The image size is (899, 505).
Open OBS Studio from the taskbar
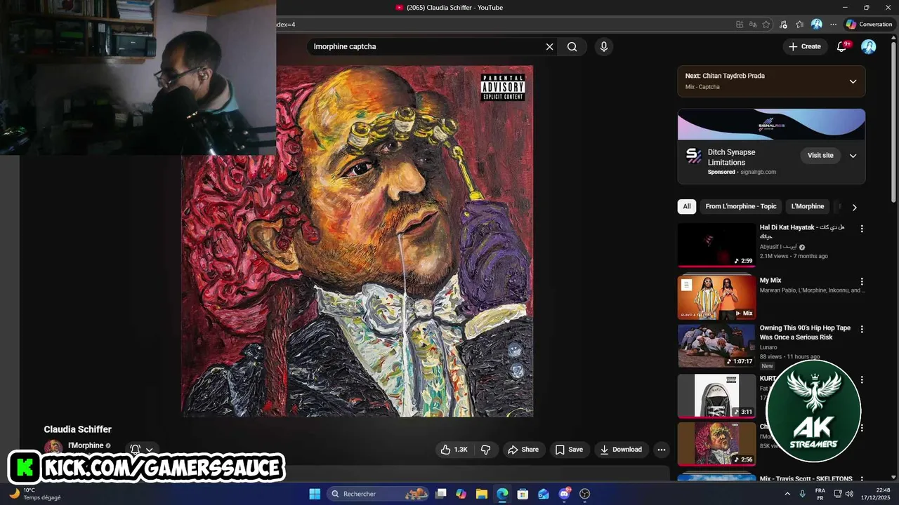coord(584,494)
